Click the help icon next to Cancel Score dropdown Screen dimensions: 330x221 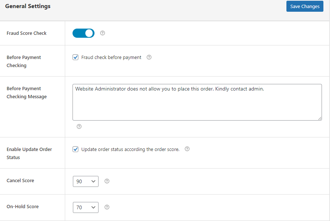click(x=107, y=181)
